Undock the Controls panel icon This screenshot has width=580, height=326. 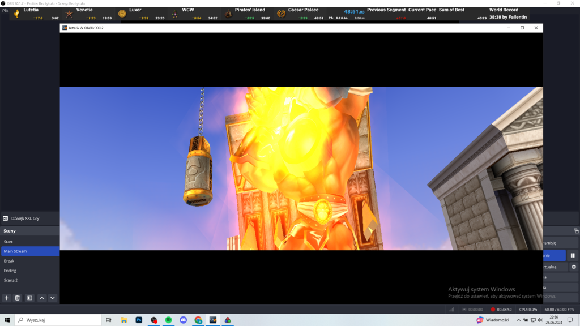click(576, 231)
